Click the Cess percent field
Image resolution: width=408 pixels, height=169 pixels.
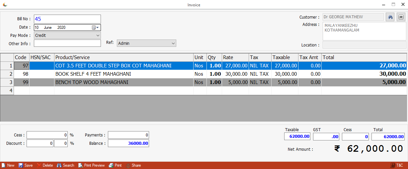(x=47, y=135)
